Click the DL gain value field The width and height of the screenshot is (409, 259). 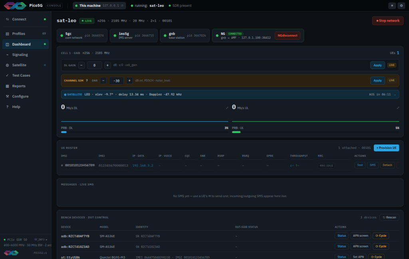click(x=94, y=65)
